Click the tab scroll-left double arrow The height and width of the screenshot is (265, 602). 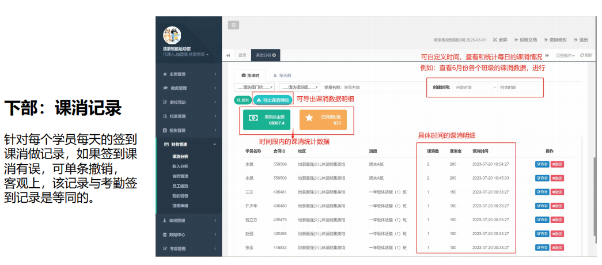[228, 55]
